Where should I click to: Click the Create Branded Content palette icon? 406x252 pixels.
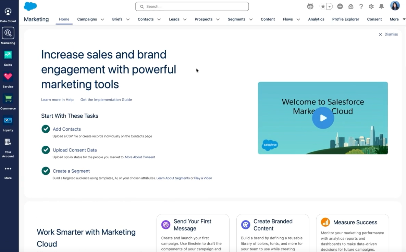[x=245, y=225]
